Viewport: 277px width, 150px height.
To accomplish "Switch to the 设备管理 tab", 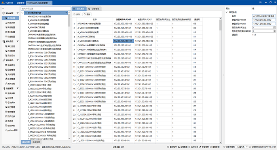I will (94, 9).
